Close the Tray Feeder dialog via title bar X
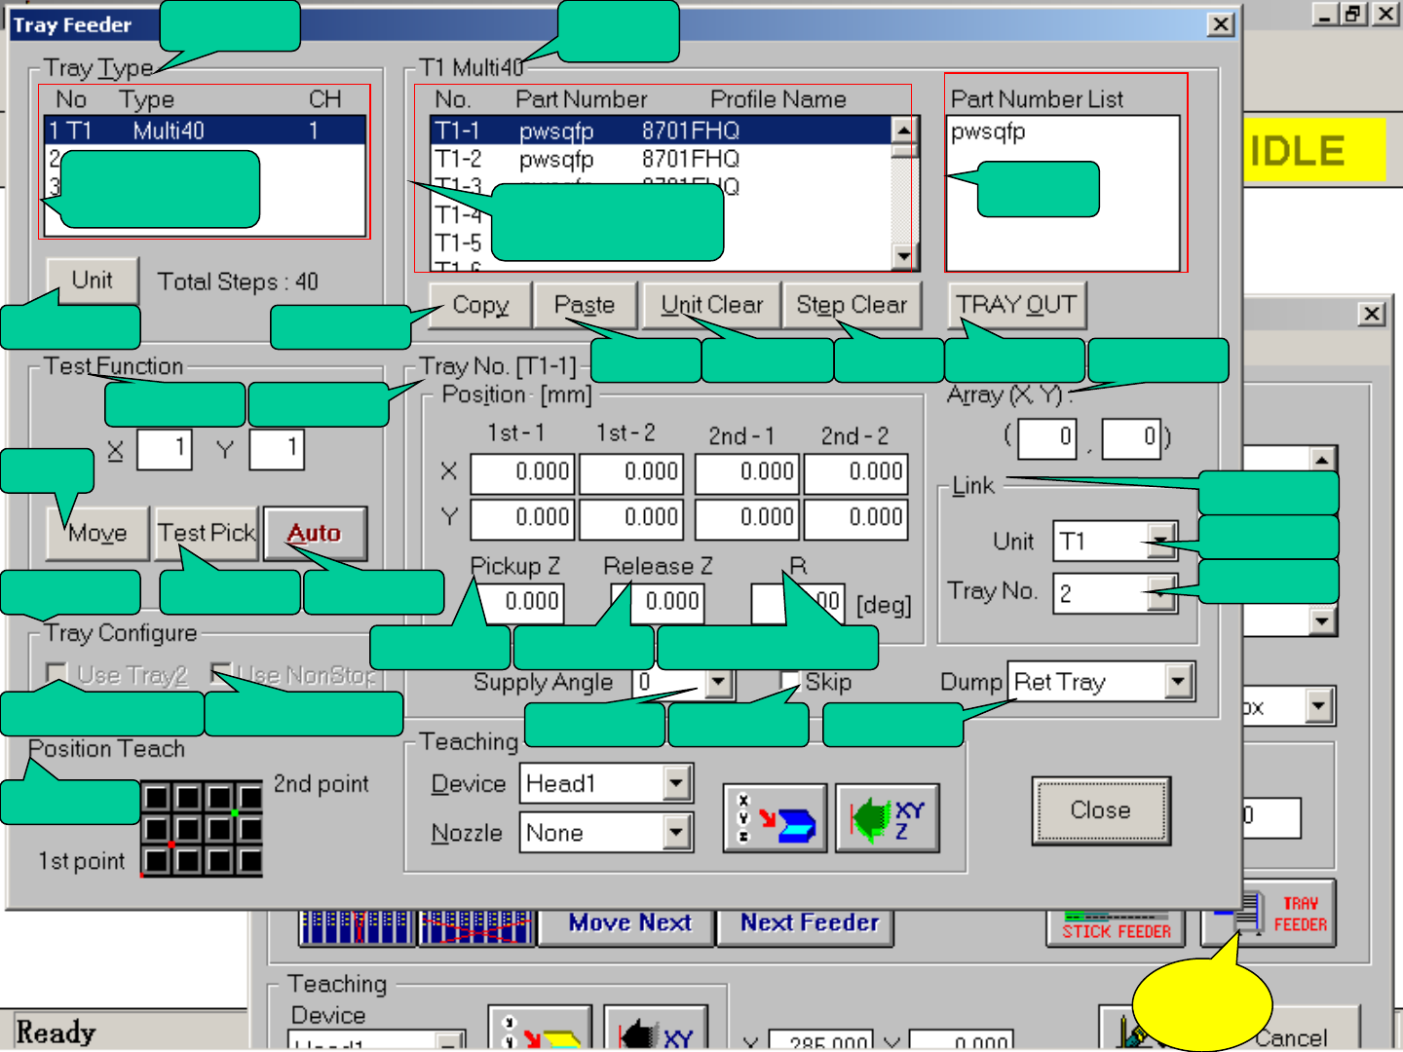The image size is (1403, 1052). click(x=1220, y=24)
